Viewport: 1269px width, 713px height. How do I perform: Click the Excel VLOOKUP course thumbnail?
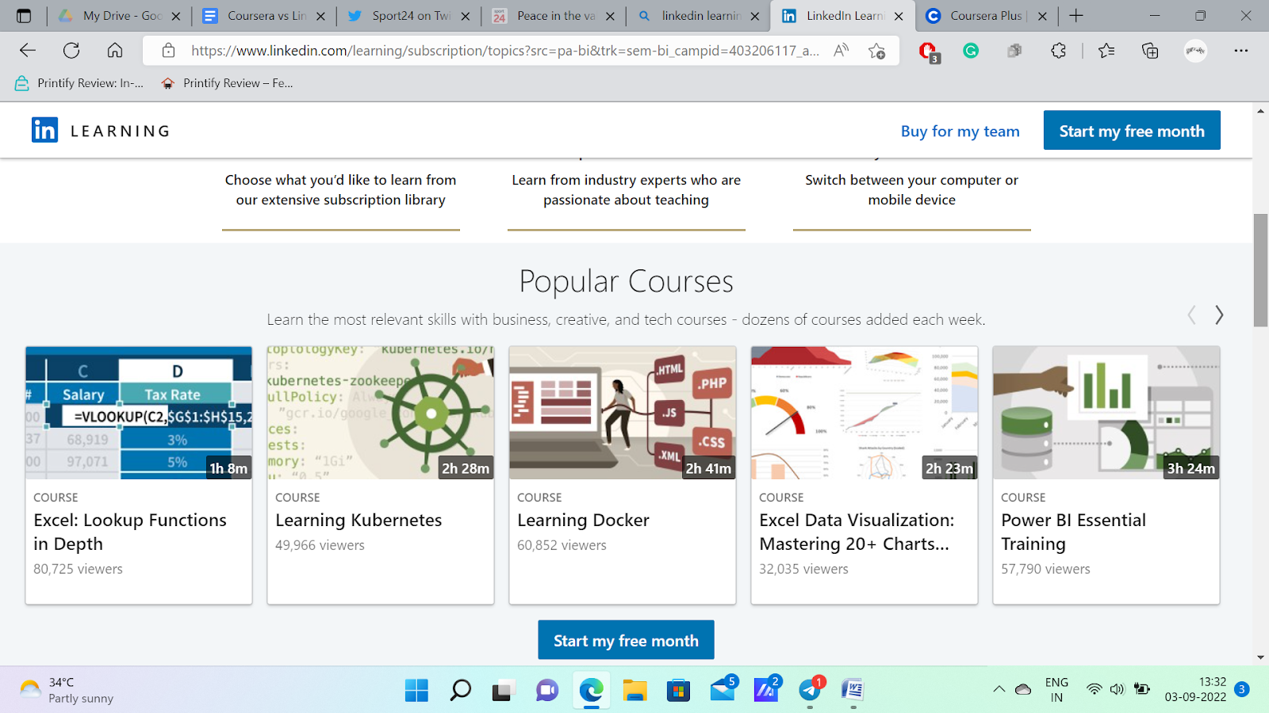[x=139, y=413]
